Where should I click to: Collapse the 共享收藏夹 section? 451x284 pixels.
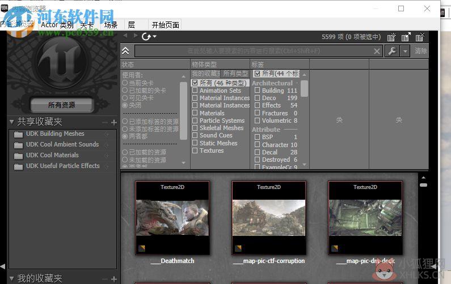coord(11,122)
